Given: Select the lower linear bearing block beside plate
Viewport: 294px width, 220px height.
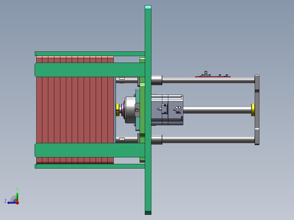Looking at the screenshot, I should [x=157, y=140].
